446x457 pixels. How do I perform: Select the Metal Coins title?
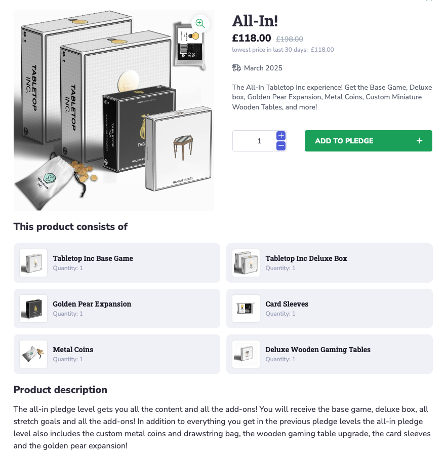pyautogui.click(x=73, y=350)
